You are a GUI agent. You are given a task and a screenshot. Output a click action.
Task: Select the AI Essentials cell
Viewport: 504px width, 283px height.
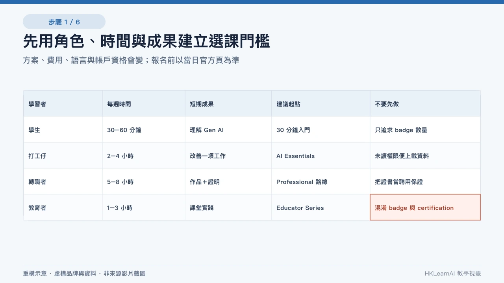point(321,156)
